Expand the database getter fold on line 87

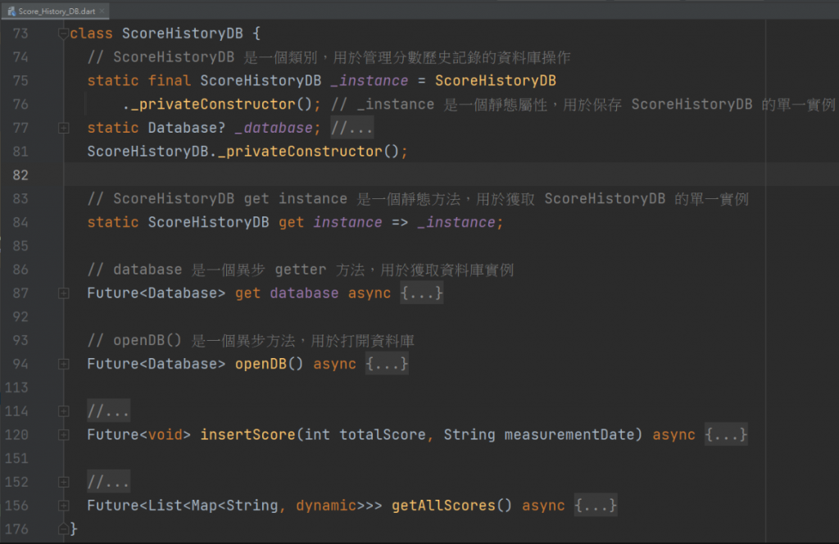click(63, 293)
